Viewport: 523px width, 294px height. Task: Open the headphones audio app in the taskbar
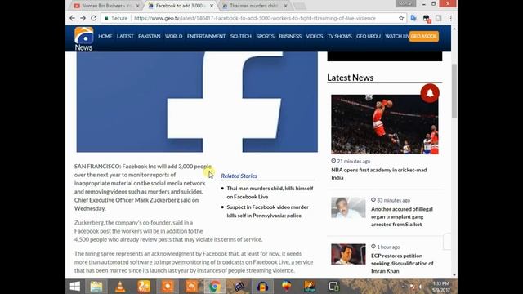point(263,287)
